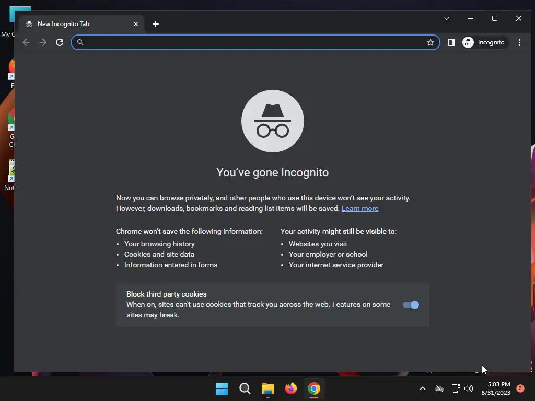Focus the address bar input
The width and height of the screenshot is (535, 401).
point(255,42)
